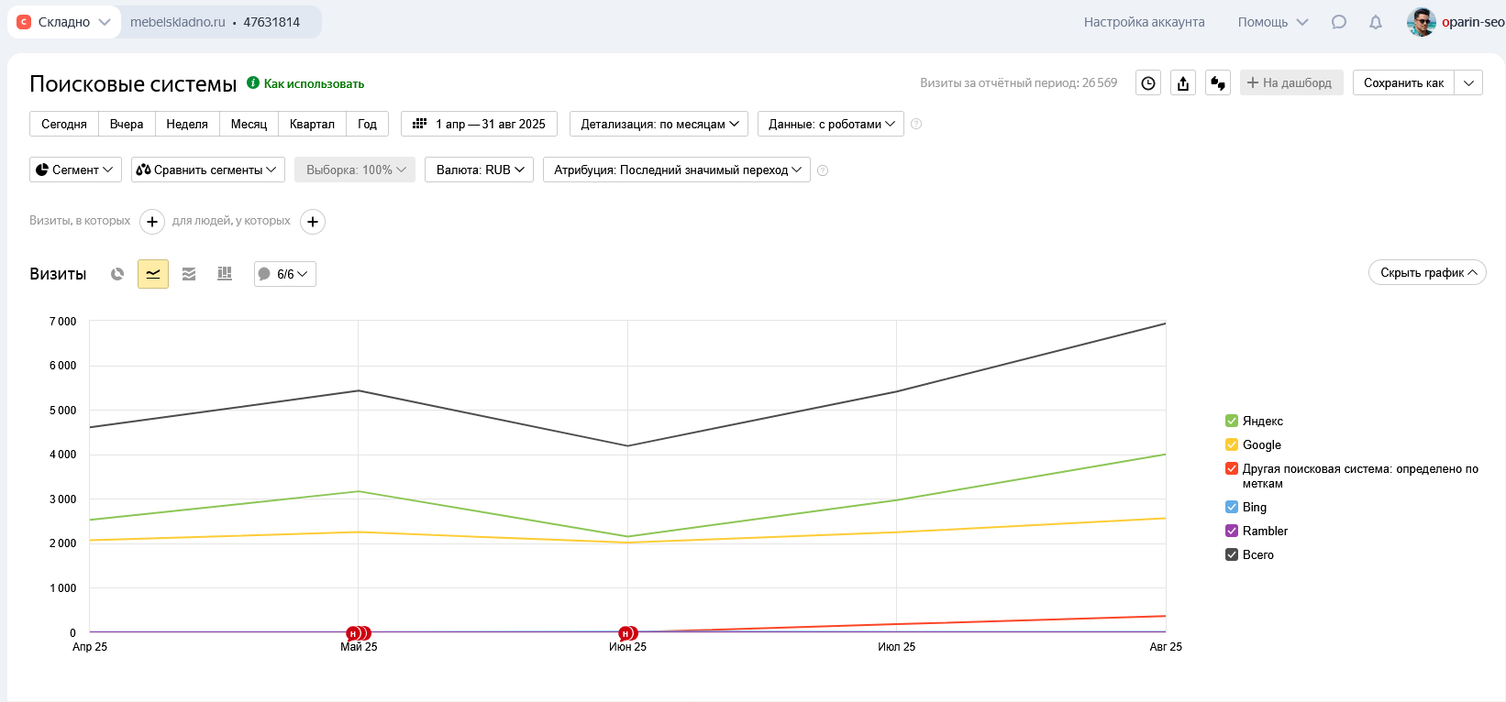Screen dimensions: 1506x702
Task: Hide the Всего line via checkbox
Action: 1232,554
